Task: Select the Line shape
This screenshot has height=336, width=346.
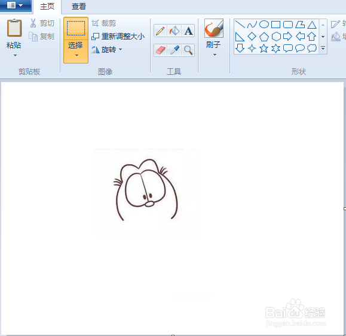Action: [240, 25]
